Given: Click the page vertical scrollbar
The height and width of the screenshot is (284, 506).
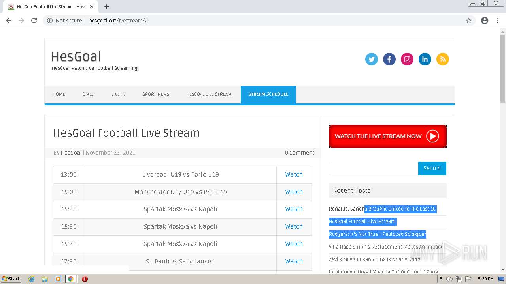Looking at the screenshot, I should (x=503, y=69).
